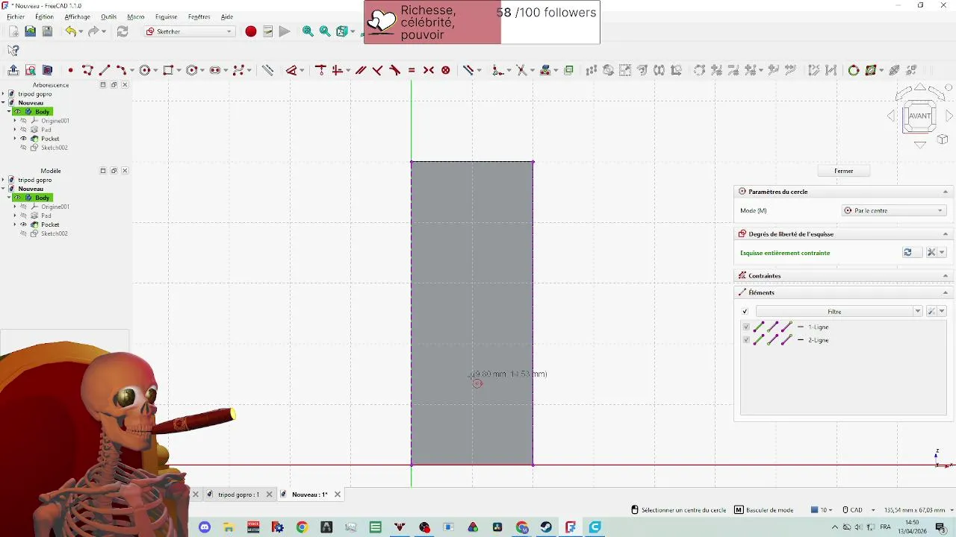Collapse the Éléments section
956x537 pixels.
(945, 292)
